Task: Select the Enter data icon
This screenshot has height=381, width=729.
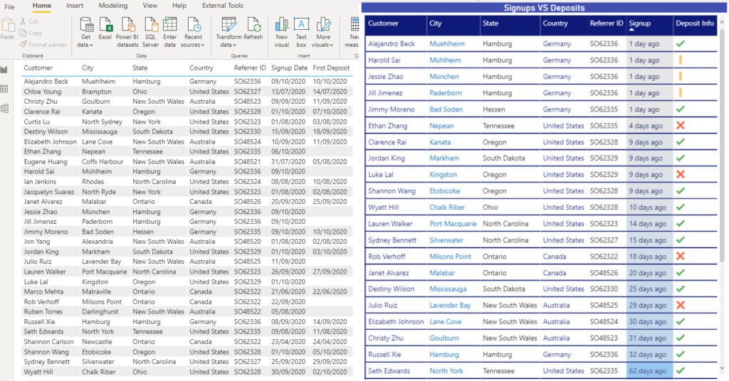Action: point(169,25)
